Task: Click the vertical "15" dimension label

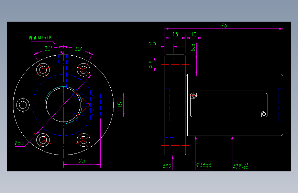Action: pyautogui.click(x=120, y=105)
